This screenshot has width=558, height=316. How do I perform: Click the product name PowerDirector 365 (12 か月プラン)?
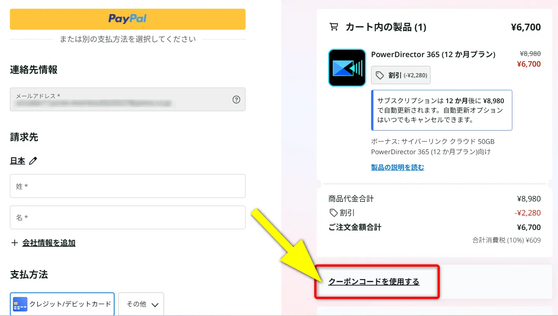[433, 54]
